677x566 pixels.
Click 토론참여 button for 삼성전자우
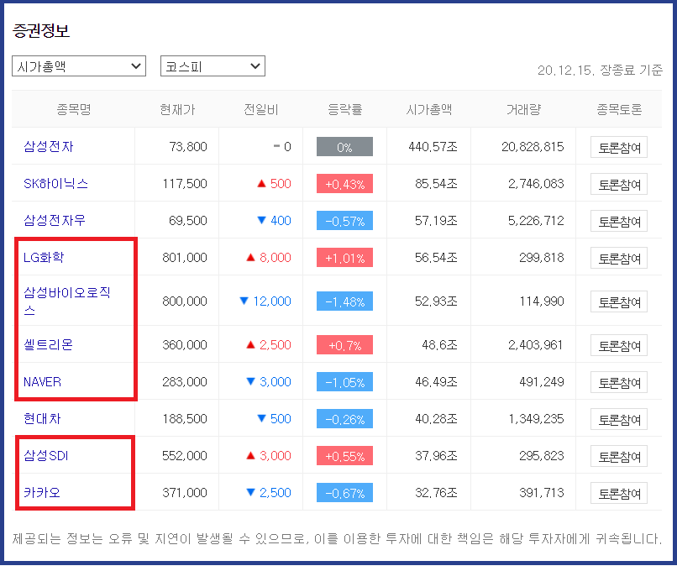pyautogui.click(x=619, y=221)
